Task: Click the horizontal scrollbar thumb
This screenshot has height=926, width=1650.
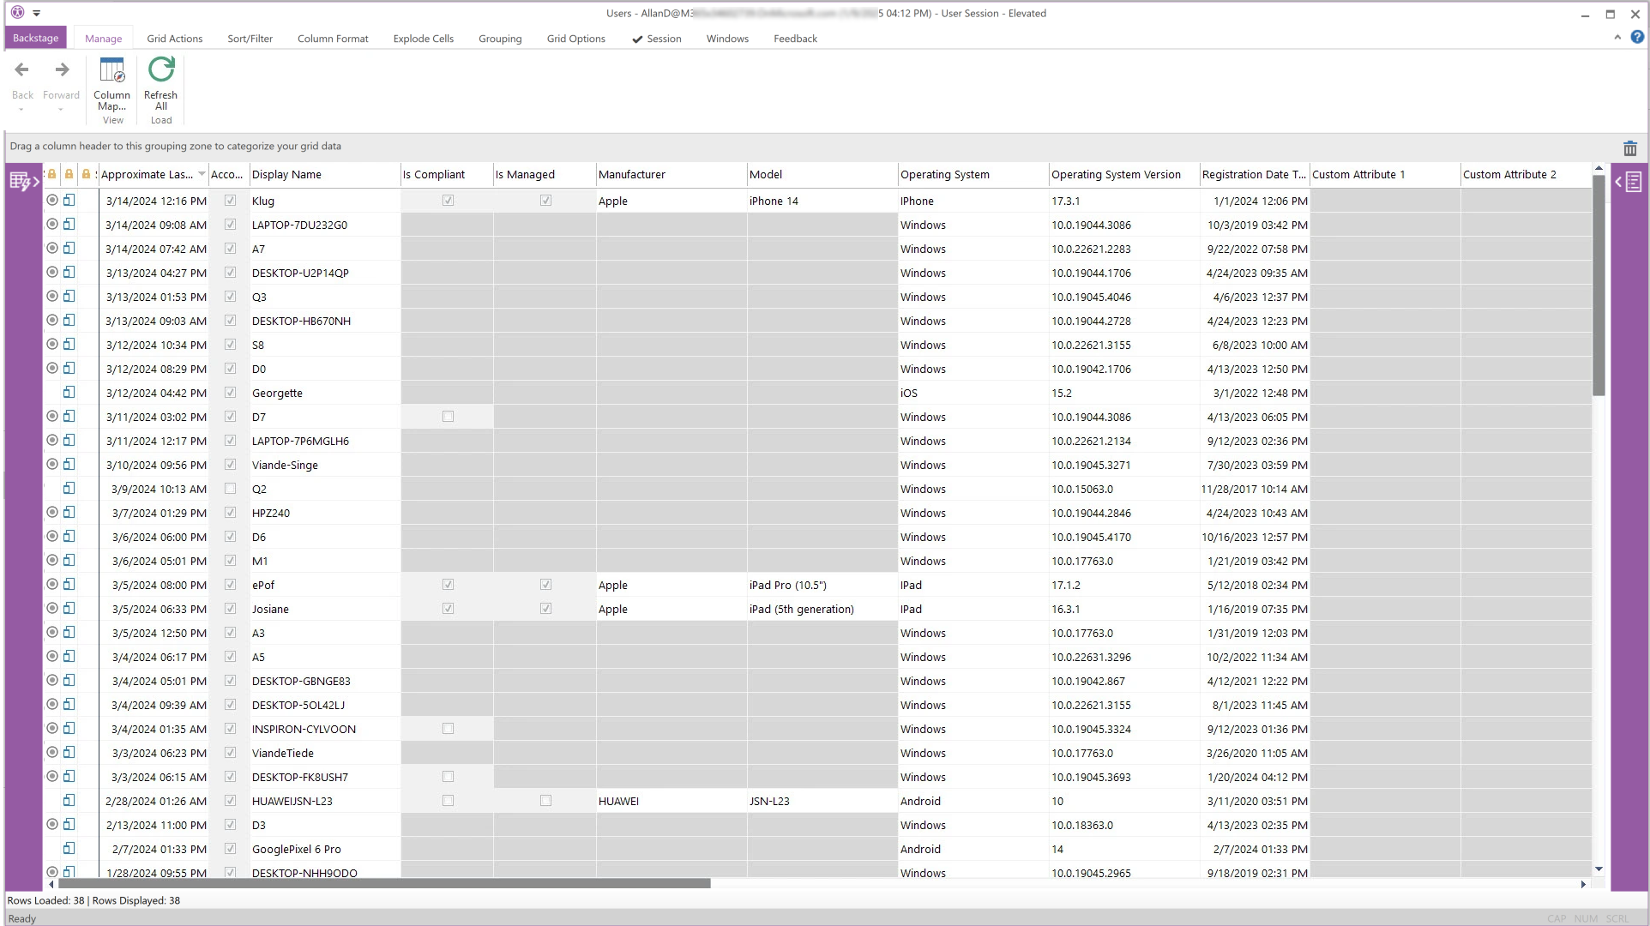Action: point(384,883)
